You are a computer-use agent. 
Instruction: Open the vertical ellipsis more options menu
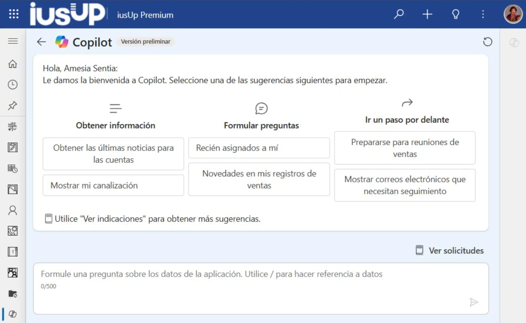click(x=483, y=14)
